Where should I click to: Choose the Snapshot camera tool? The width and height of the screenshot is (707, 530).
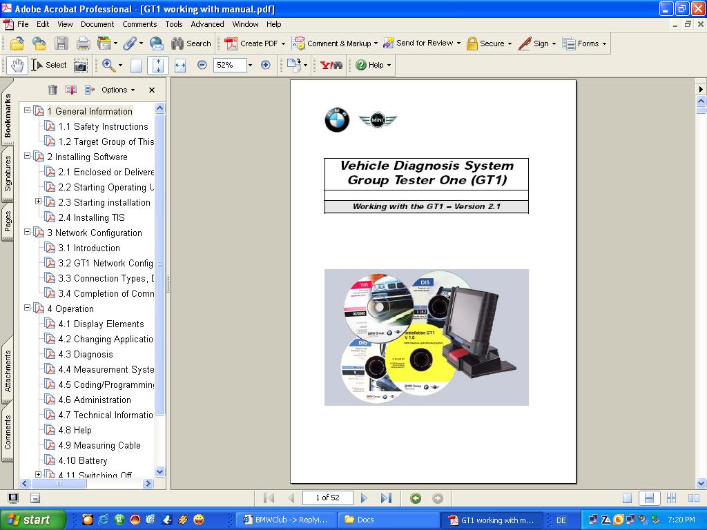pos(80,66)
